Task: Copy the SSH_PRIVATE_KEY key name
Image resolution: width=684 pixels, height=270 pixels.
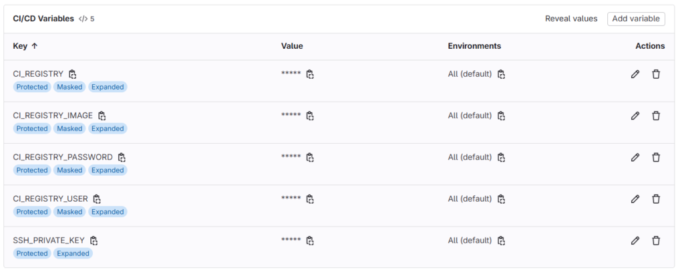Action: click(x=94, y=241)
